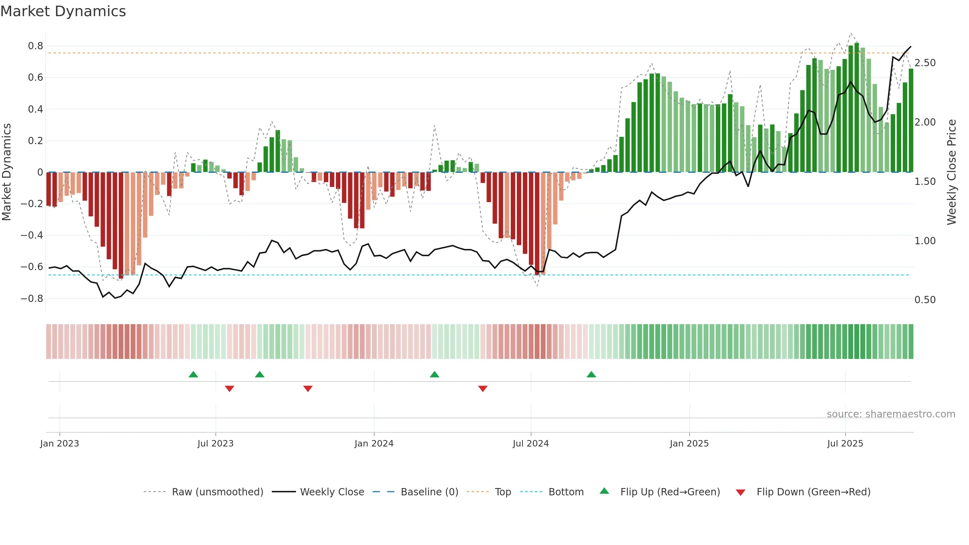Image resolution: width=969 pixels, height=545 pixels.
Task: Click the −0.4 left axis tick label
Action: (x=32, y=235)
